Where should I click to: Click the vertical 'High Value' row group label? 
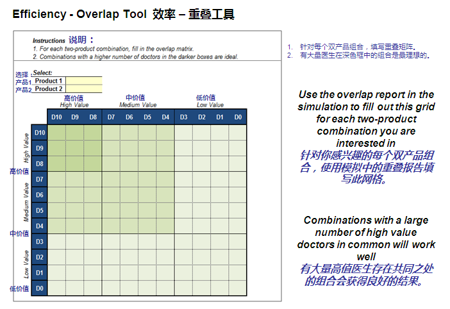click(26, 148)
